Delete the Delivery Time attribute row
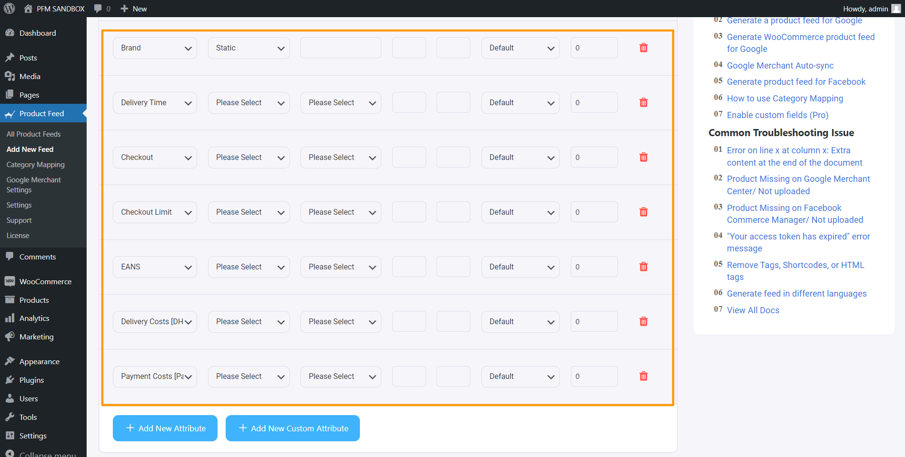Viewport: 905px width, 457px height. tap(643, 102)
